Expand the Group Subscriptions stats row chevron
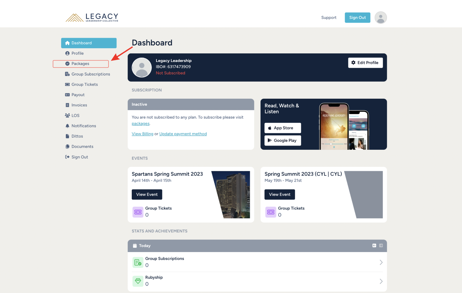 [x=381, y=262]
